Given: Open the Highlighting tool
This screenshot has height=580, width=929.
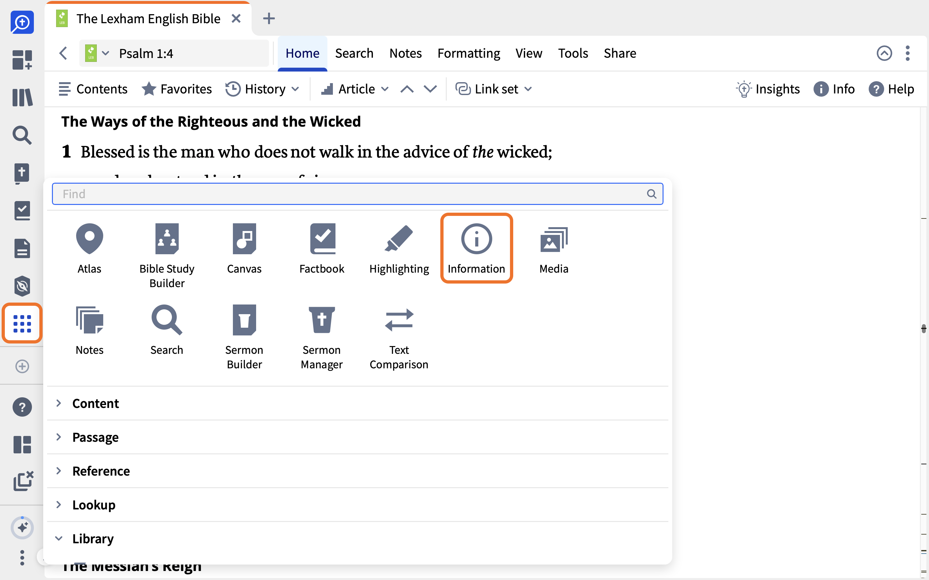Looking at the screenshot, I should pyautogui.click(x=399, y=248).
